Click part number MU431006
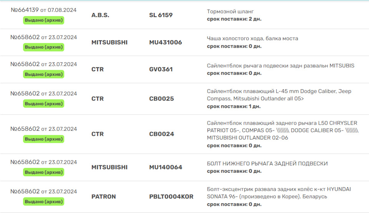This screenshot has width=369, height=213. tap(165, 42)
